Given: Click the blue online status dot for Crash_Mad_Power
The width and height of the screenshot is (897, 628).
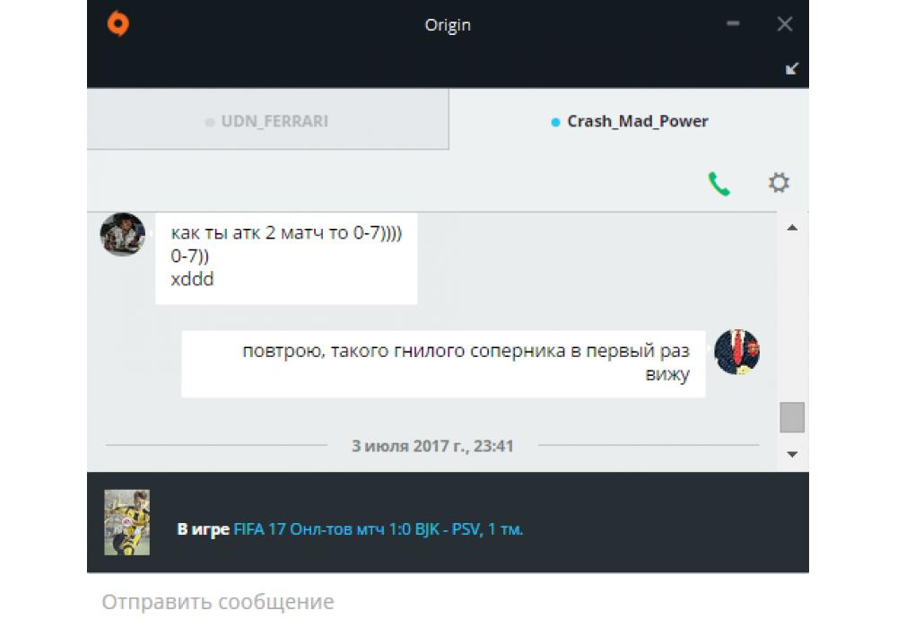Looking at the screenshot, I should [555, 122].
